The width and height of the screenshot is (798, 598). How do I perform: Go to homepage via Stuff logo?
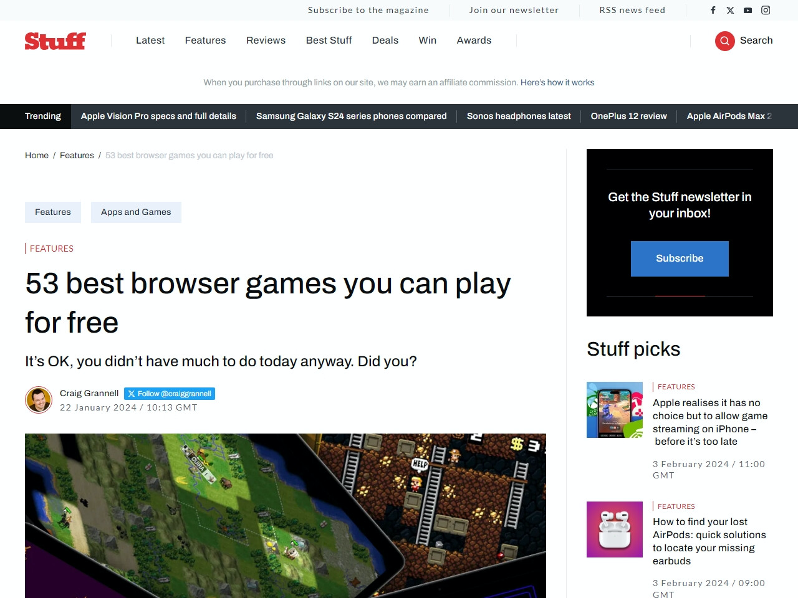[x=55, y=41]
